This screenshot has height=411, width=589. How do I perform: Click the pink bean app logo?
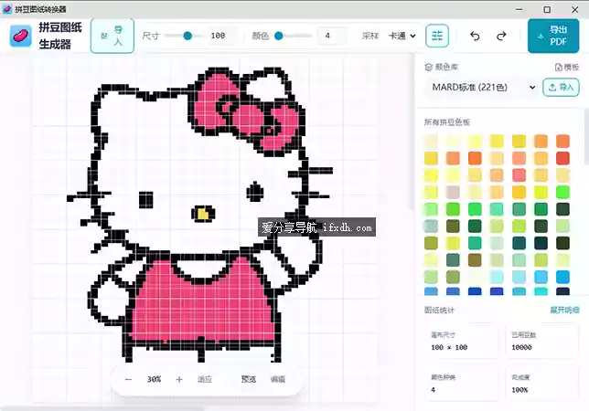pyautogui.click(x=21, y=36)
